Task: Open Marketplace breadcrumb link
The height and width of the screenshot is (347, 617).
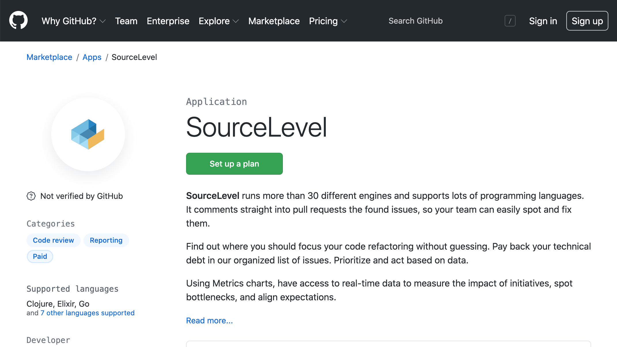Action: (x=49, y=57)
